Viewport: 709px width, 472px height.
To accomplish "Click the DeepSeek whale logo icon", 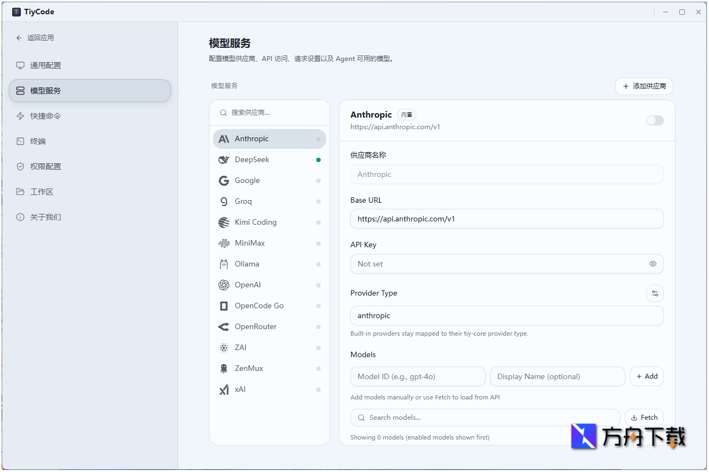I will tap(224, 160).
